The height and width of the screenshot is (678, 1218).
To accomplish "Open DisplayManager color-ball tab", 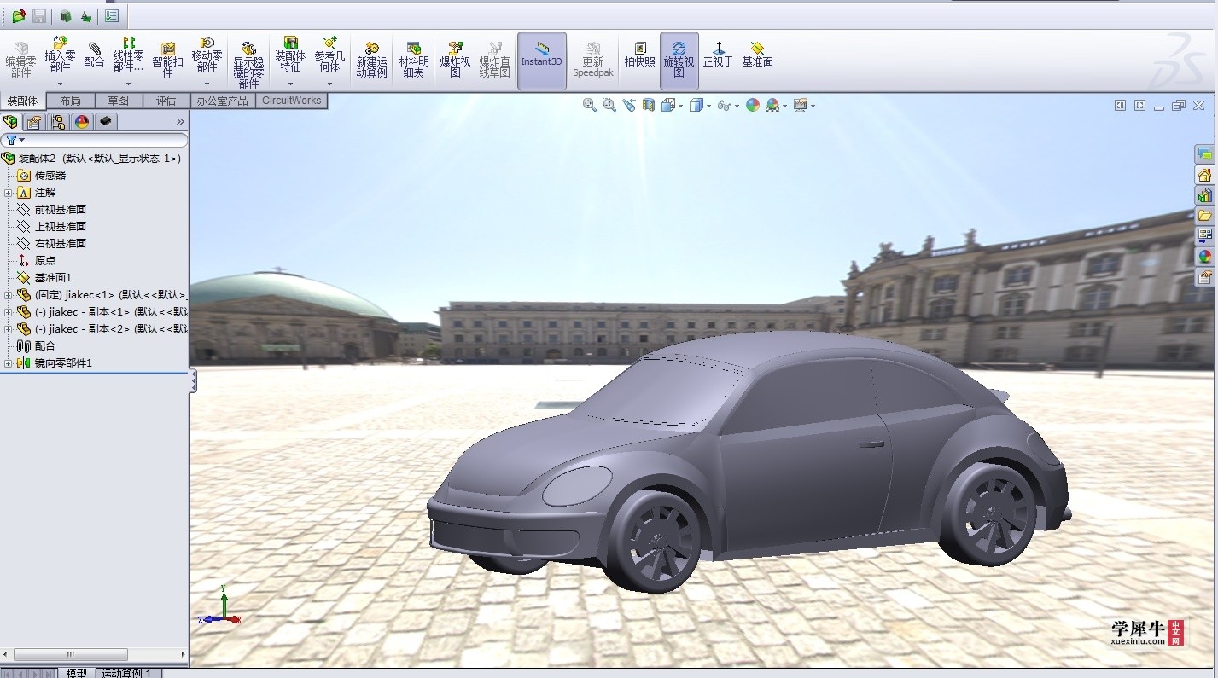I will point(82,122).
